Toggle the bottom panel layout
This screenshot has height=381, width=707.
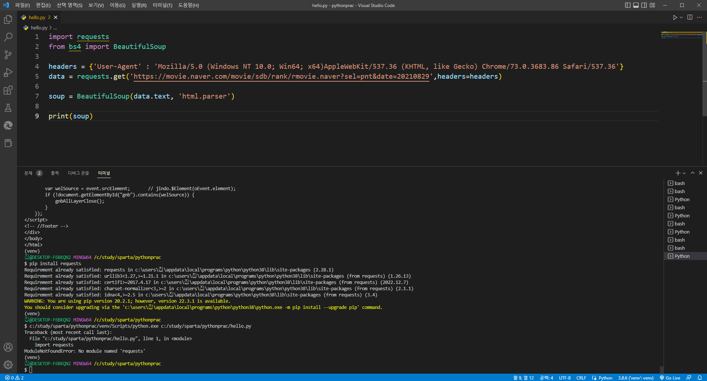[x=636, y=5]
